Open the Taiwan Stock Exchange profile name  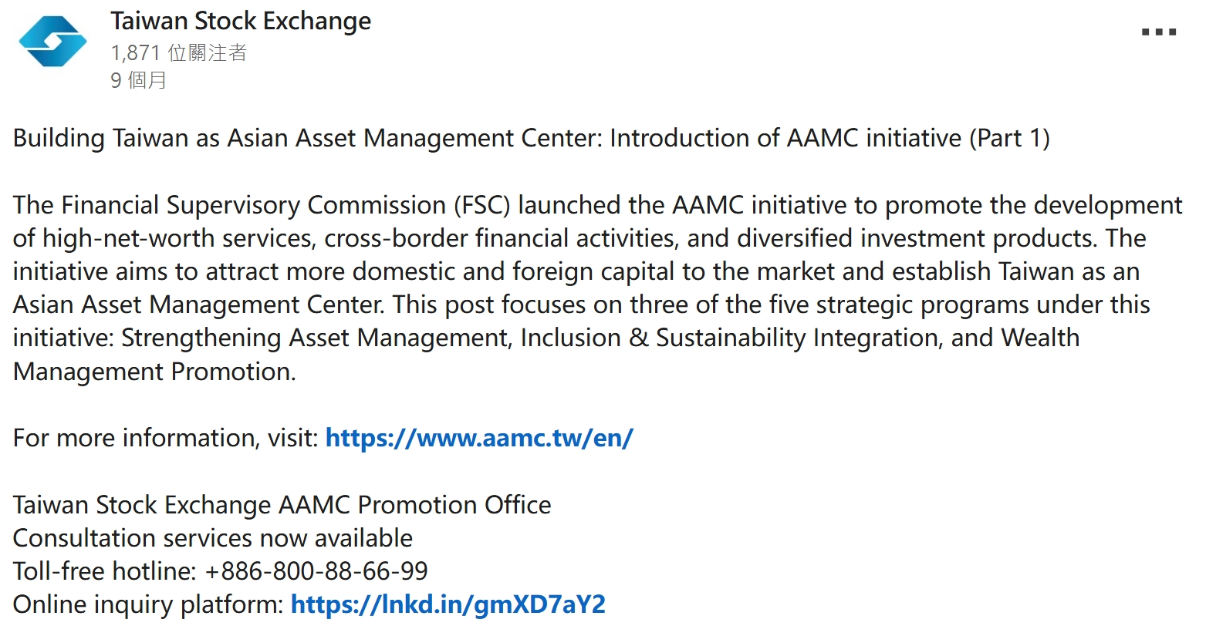coord(241,21)
